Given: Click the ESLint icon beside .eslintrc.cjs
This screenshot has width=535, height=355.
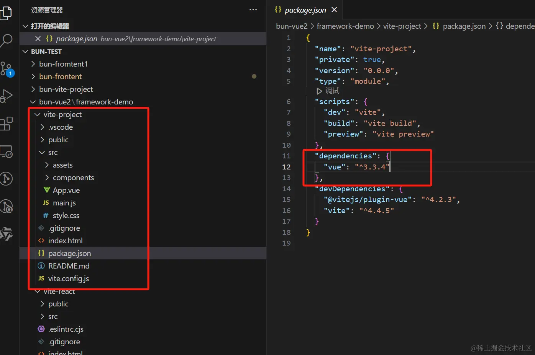Looking at the screenshot, I should [x=41, y=329].
